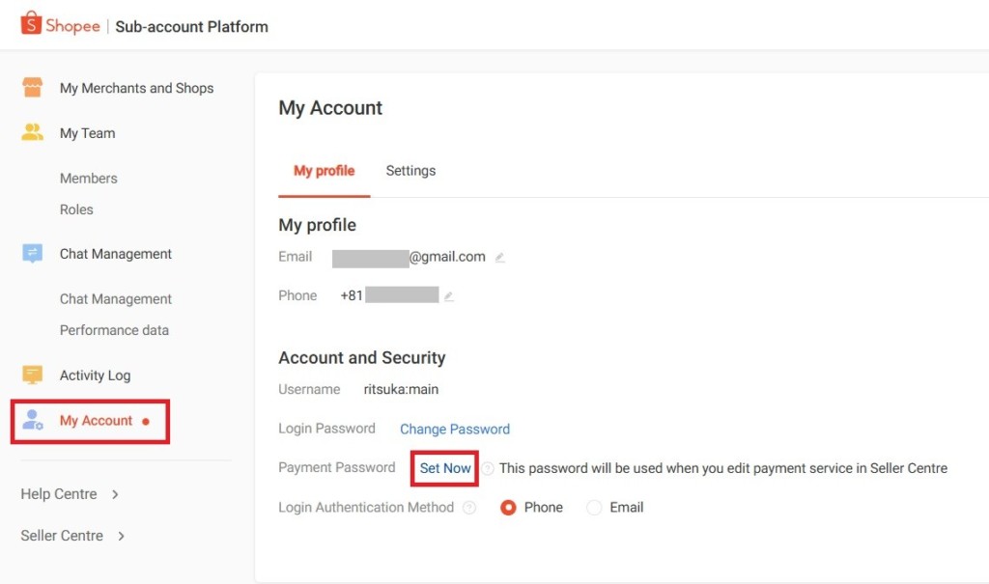Click the pencil icon to edit phone
The image size is (989, 584).
[448, 296]
